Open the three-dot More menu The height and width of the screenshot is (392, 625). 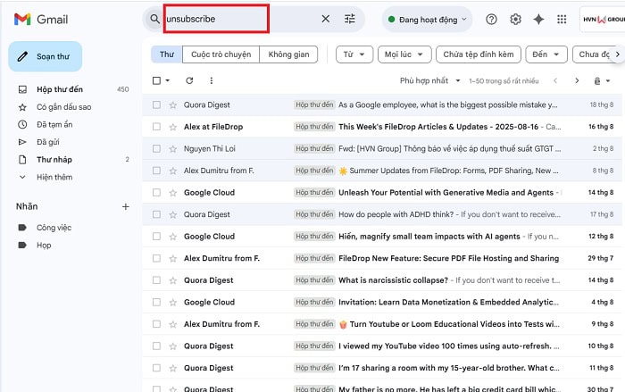(x=212, y=80)
